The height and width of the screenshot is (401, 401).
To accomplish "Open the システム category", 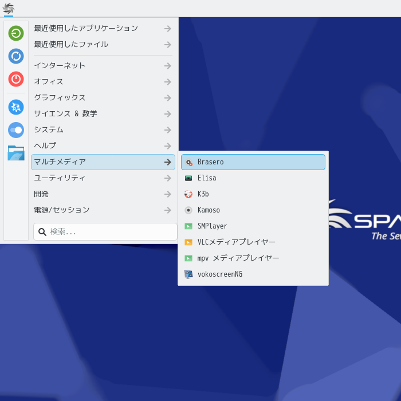I will [x=103, y=130].
